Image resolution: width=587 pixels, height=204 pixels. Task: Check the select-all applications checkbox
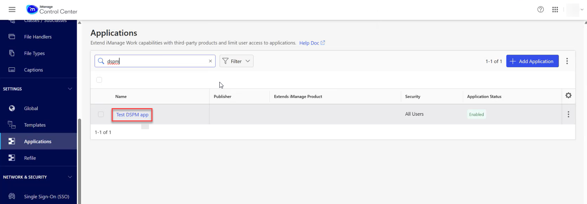point(99,80)
